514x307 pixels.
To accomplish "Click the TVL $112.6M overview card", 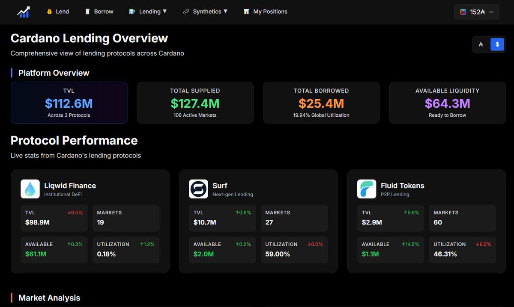I will tap(69, 102).
